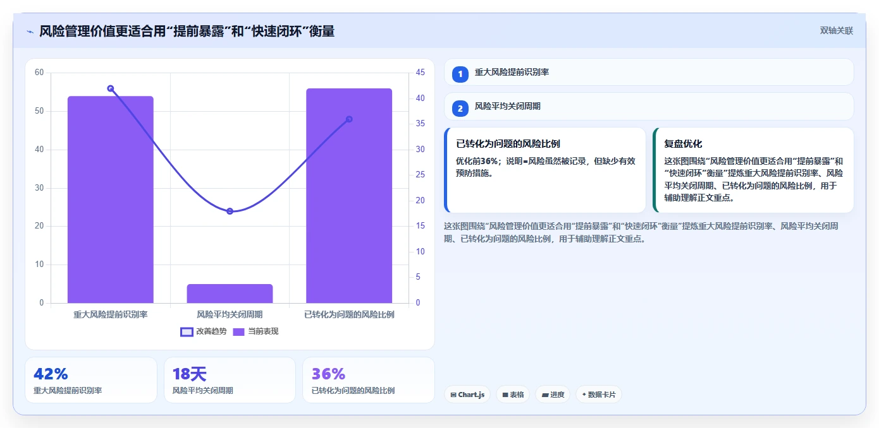Image resolution: width=879 pixels, height=428 pixels.
Task: Toggle 改善趋势 legend swatch
Action: pos(187,331)
